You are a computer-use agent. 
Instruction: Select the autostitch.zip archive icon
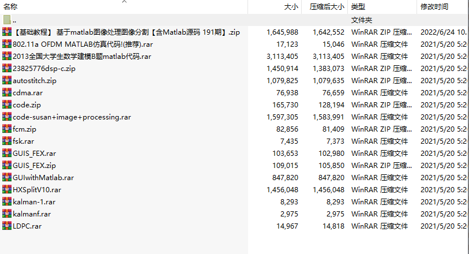(x=7, y=80)
